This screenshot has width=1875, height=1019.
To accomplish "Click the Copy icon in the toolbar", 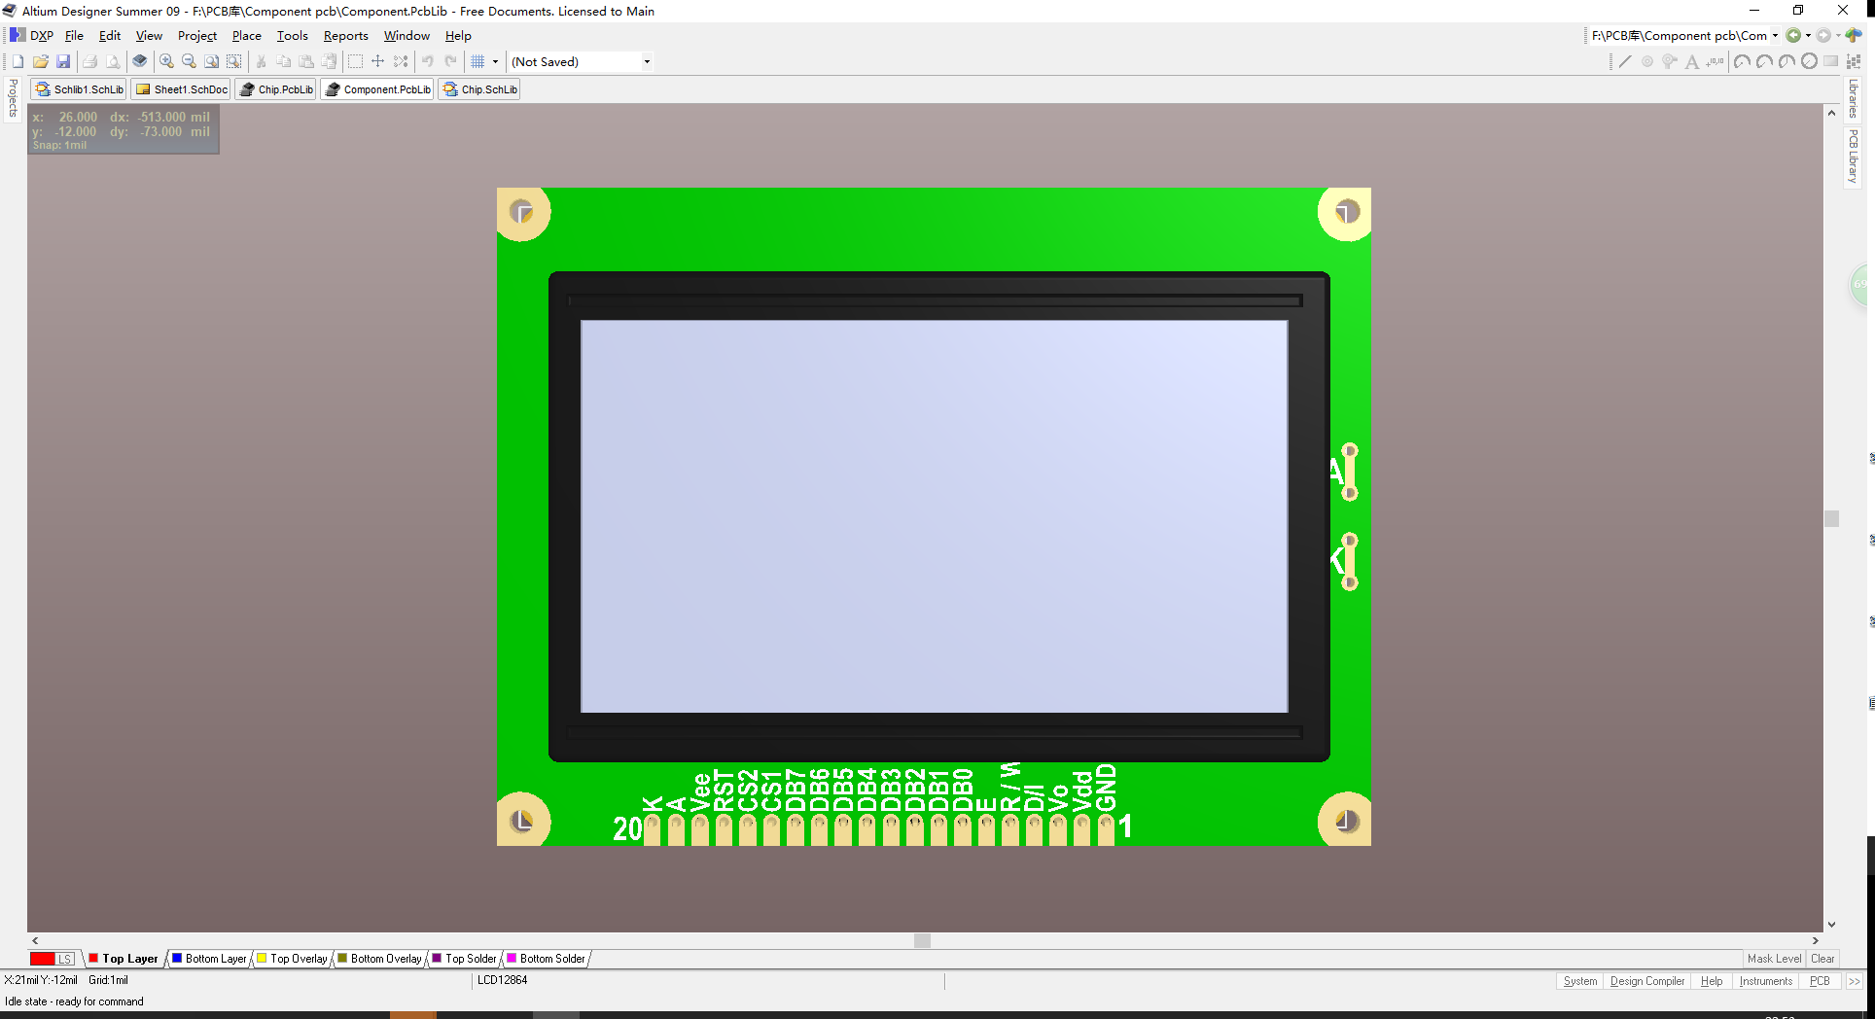I will 283,61.
